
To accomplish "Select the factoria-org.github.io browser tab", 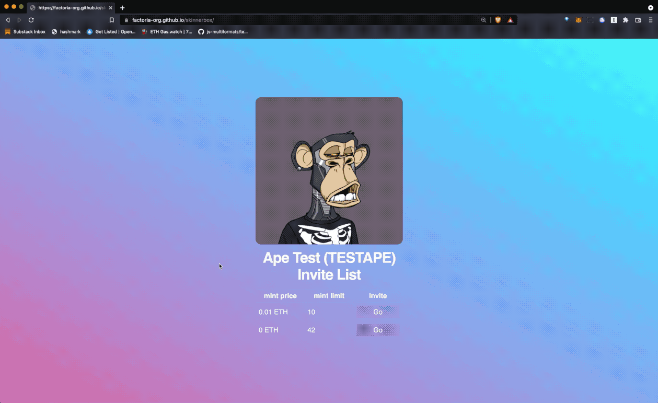I will pyautogui.click(x=71, y=8).
